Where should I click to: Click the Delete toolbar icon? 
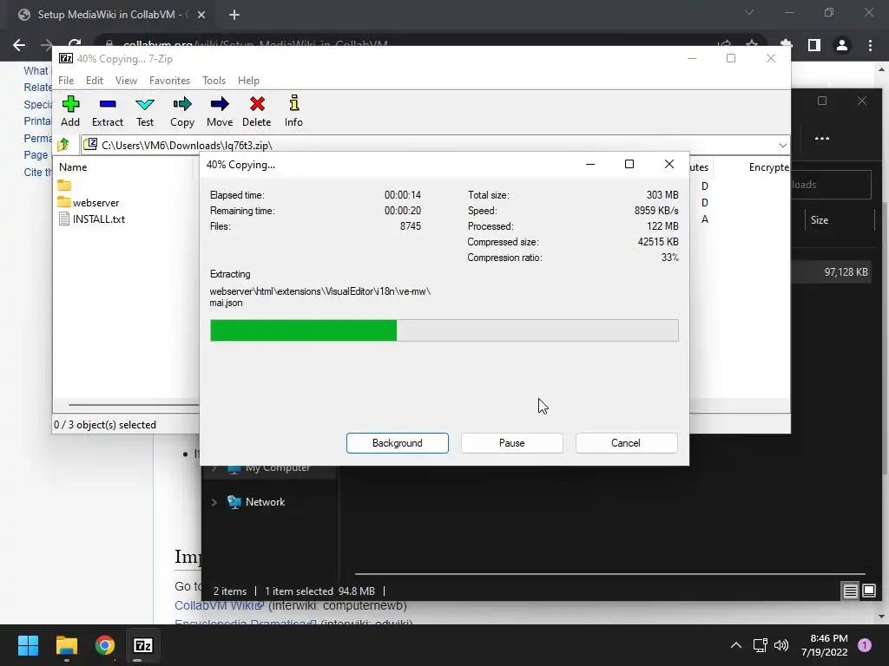click(x=257, y=111)
